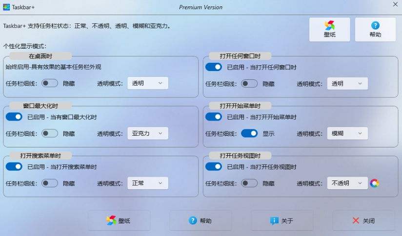Click the 窗口最大化时 group header
The image size is (402, 236).
click(x=40, y=106)
